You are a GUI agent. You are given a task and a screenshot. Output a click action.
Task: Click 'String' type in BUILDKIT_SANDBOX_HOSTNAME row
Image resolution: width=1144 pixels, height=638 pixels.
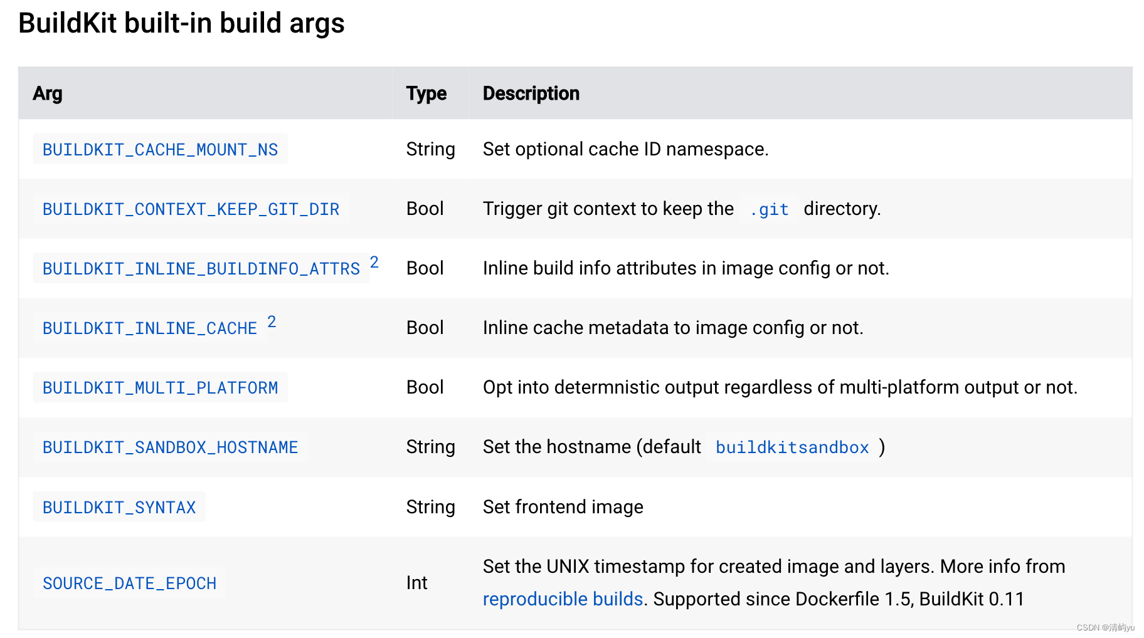tap(430, 447)
